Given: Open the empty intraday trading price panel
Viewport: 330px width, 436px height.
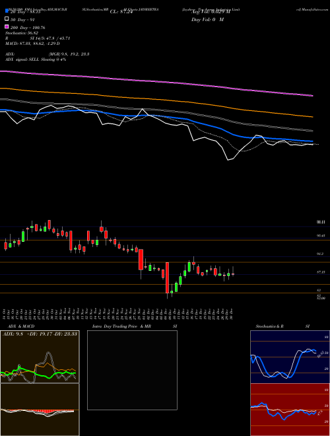Looking at the screenshot, I should coord(132,370).
